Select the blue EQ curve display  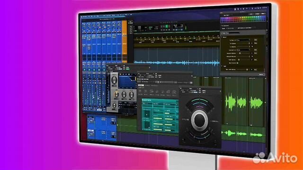127,82
